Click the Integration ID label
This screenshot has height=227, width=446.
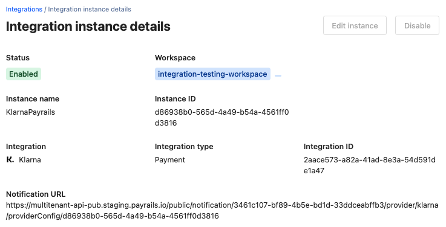329,147
